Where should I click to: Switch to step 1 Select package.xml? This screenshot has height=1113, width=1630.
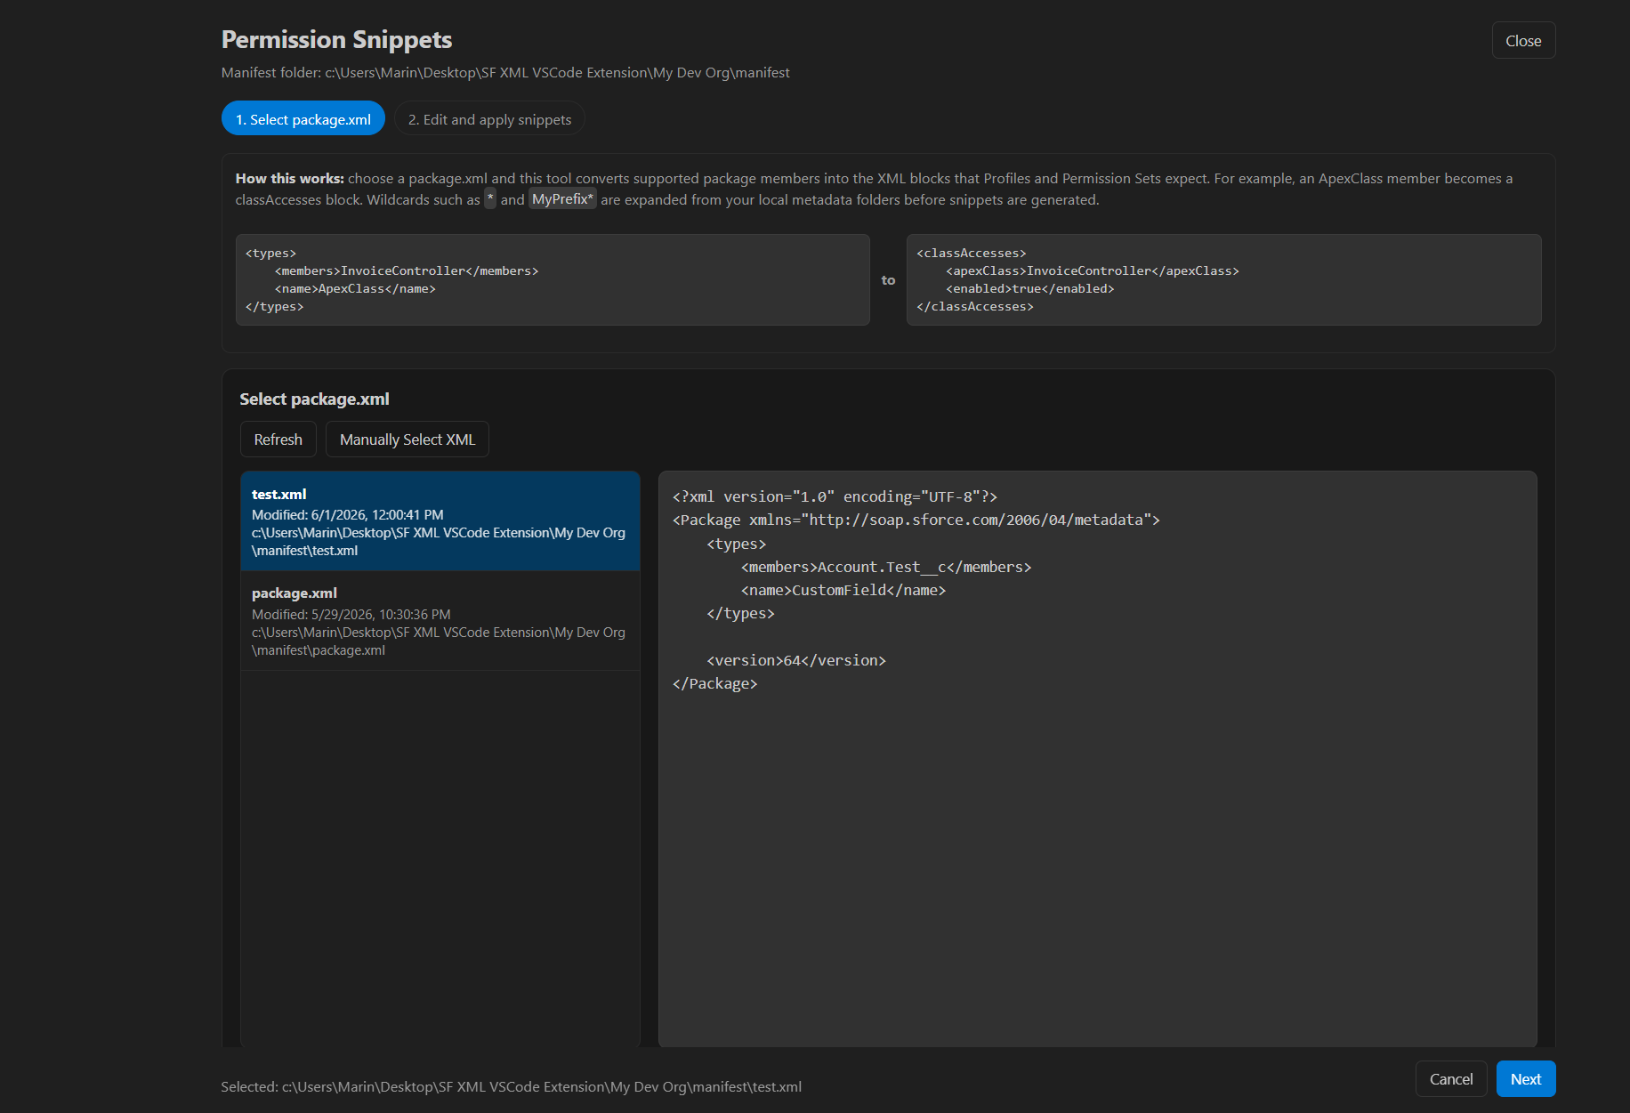[x=303, y=119]
